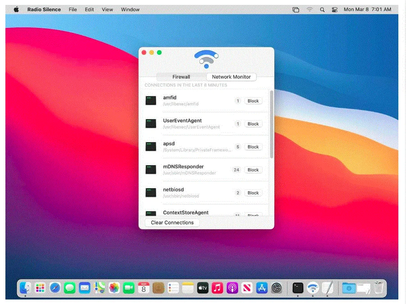
Task: Click mDNSResponder connection count 24
Action: click(236, 170)
